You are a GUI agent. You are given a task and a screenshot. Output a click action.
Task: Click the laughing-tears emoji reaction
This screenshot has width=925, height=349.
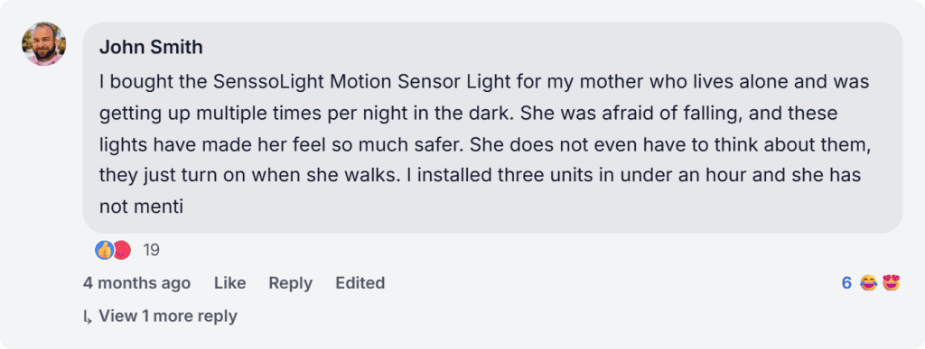click(869, 283)
